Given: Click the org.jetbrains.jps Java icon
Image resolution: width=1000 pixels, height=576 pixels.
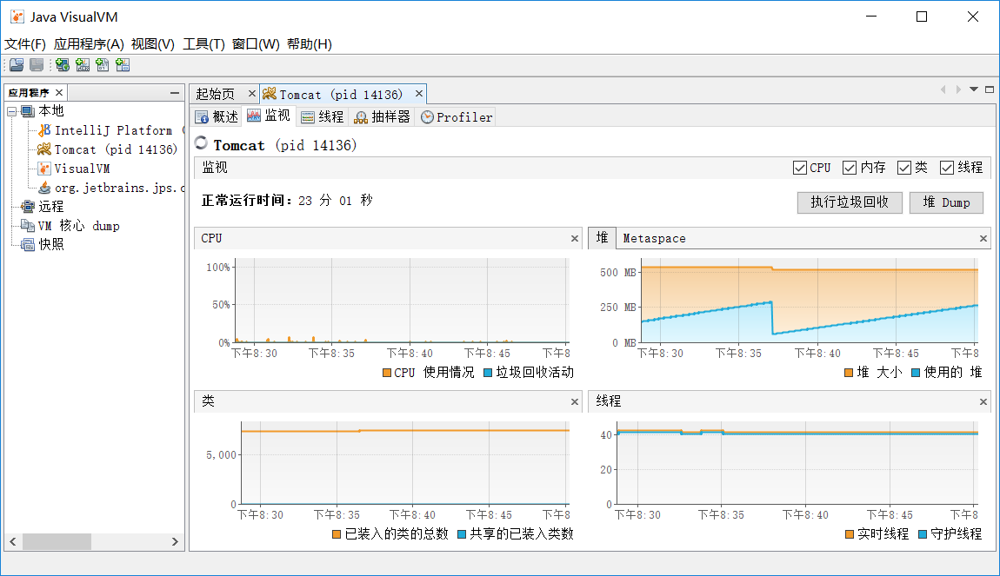Looking at the screenshot, I should coord(44,188).
